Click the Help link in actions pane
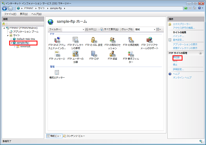This screenshot has width=206, height=145. (176, 74)
